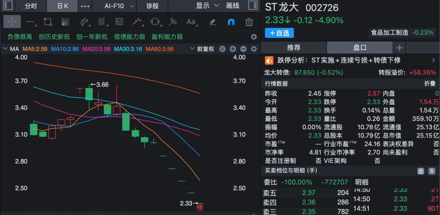Toggle the 金 amount display button

[x=420, y=171]
